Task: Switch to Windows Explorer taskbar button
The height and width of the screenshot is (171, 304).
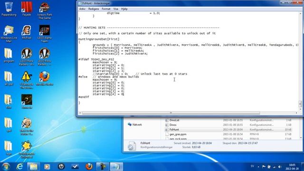Action: click(34, 167)
